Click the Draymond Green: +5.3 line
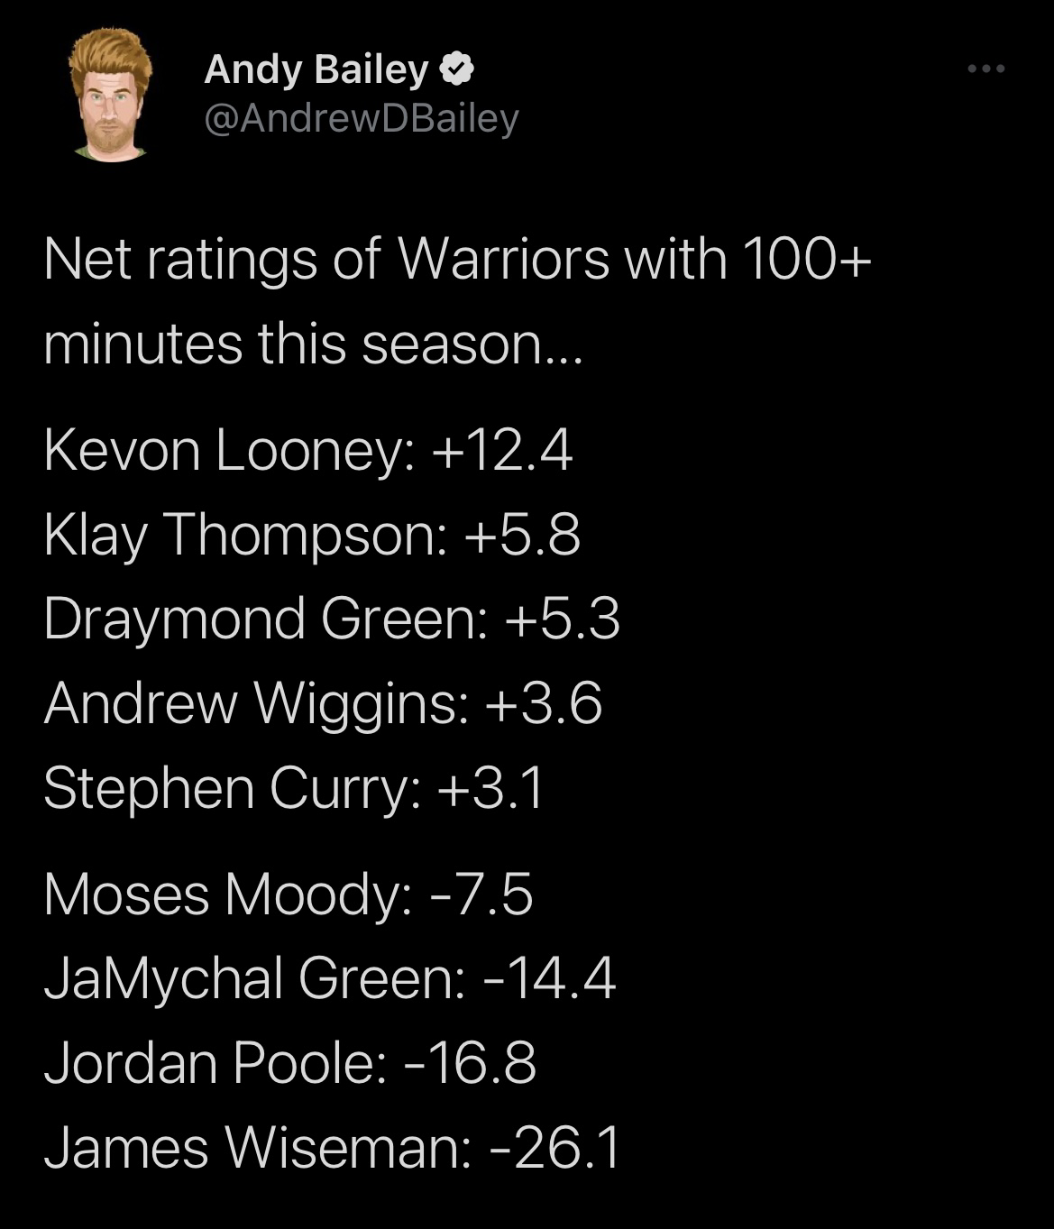Screen dimensions: 1054x1229 [x=332, y=619]
